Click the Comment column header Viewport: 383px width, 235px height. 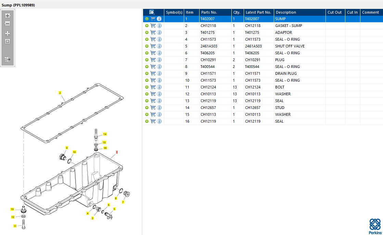point(371,12)
